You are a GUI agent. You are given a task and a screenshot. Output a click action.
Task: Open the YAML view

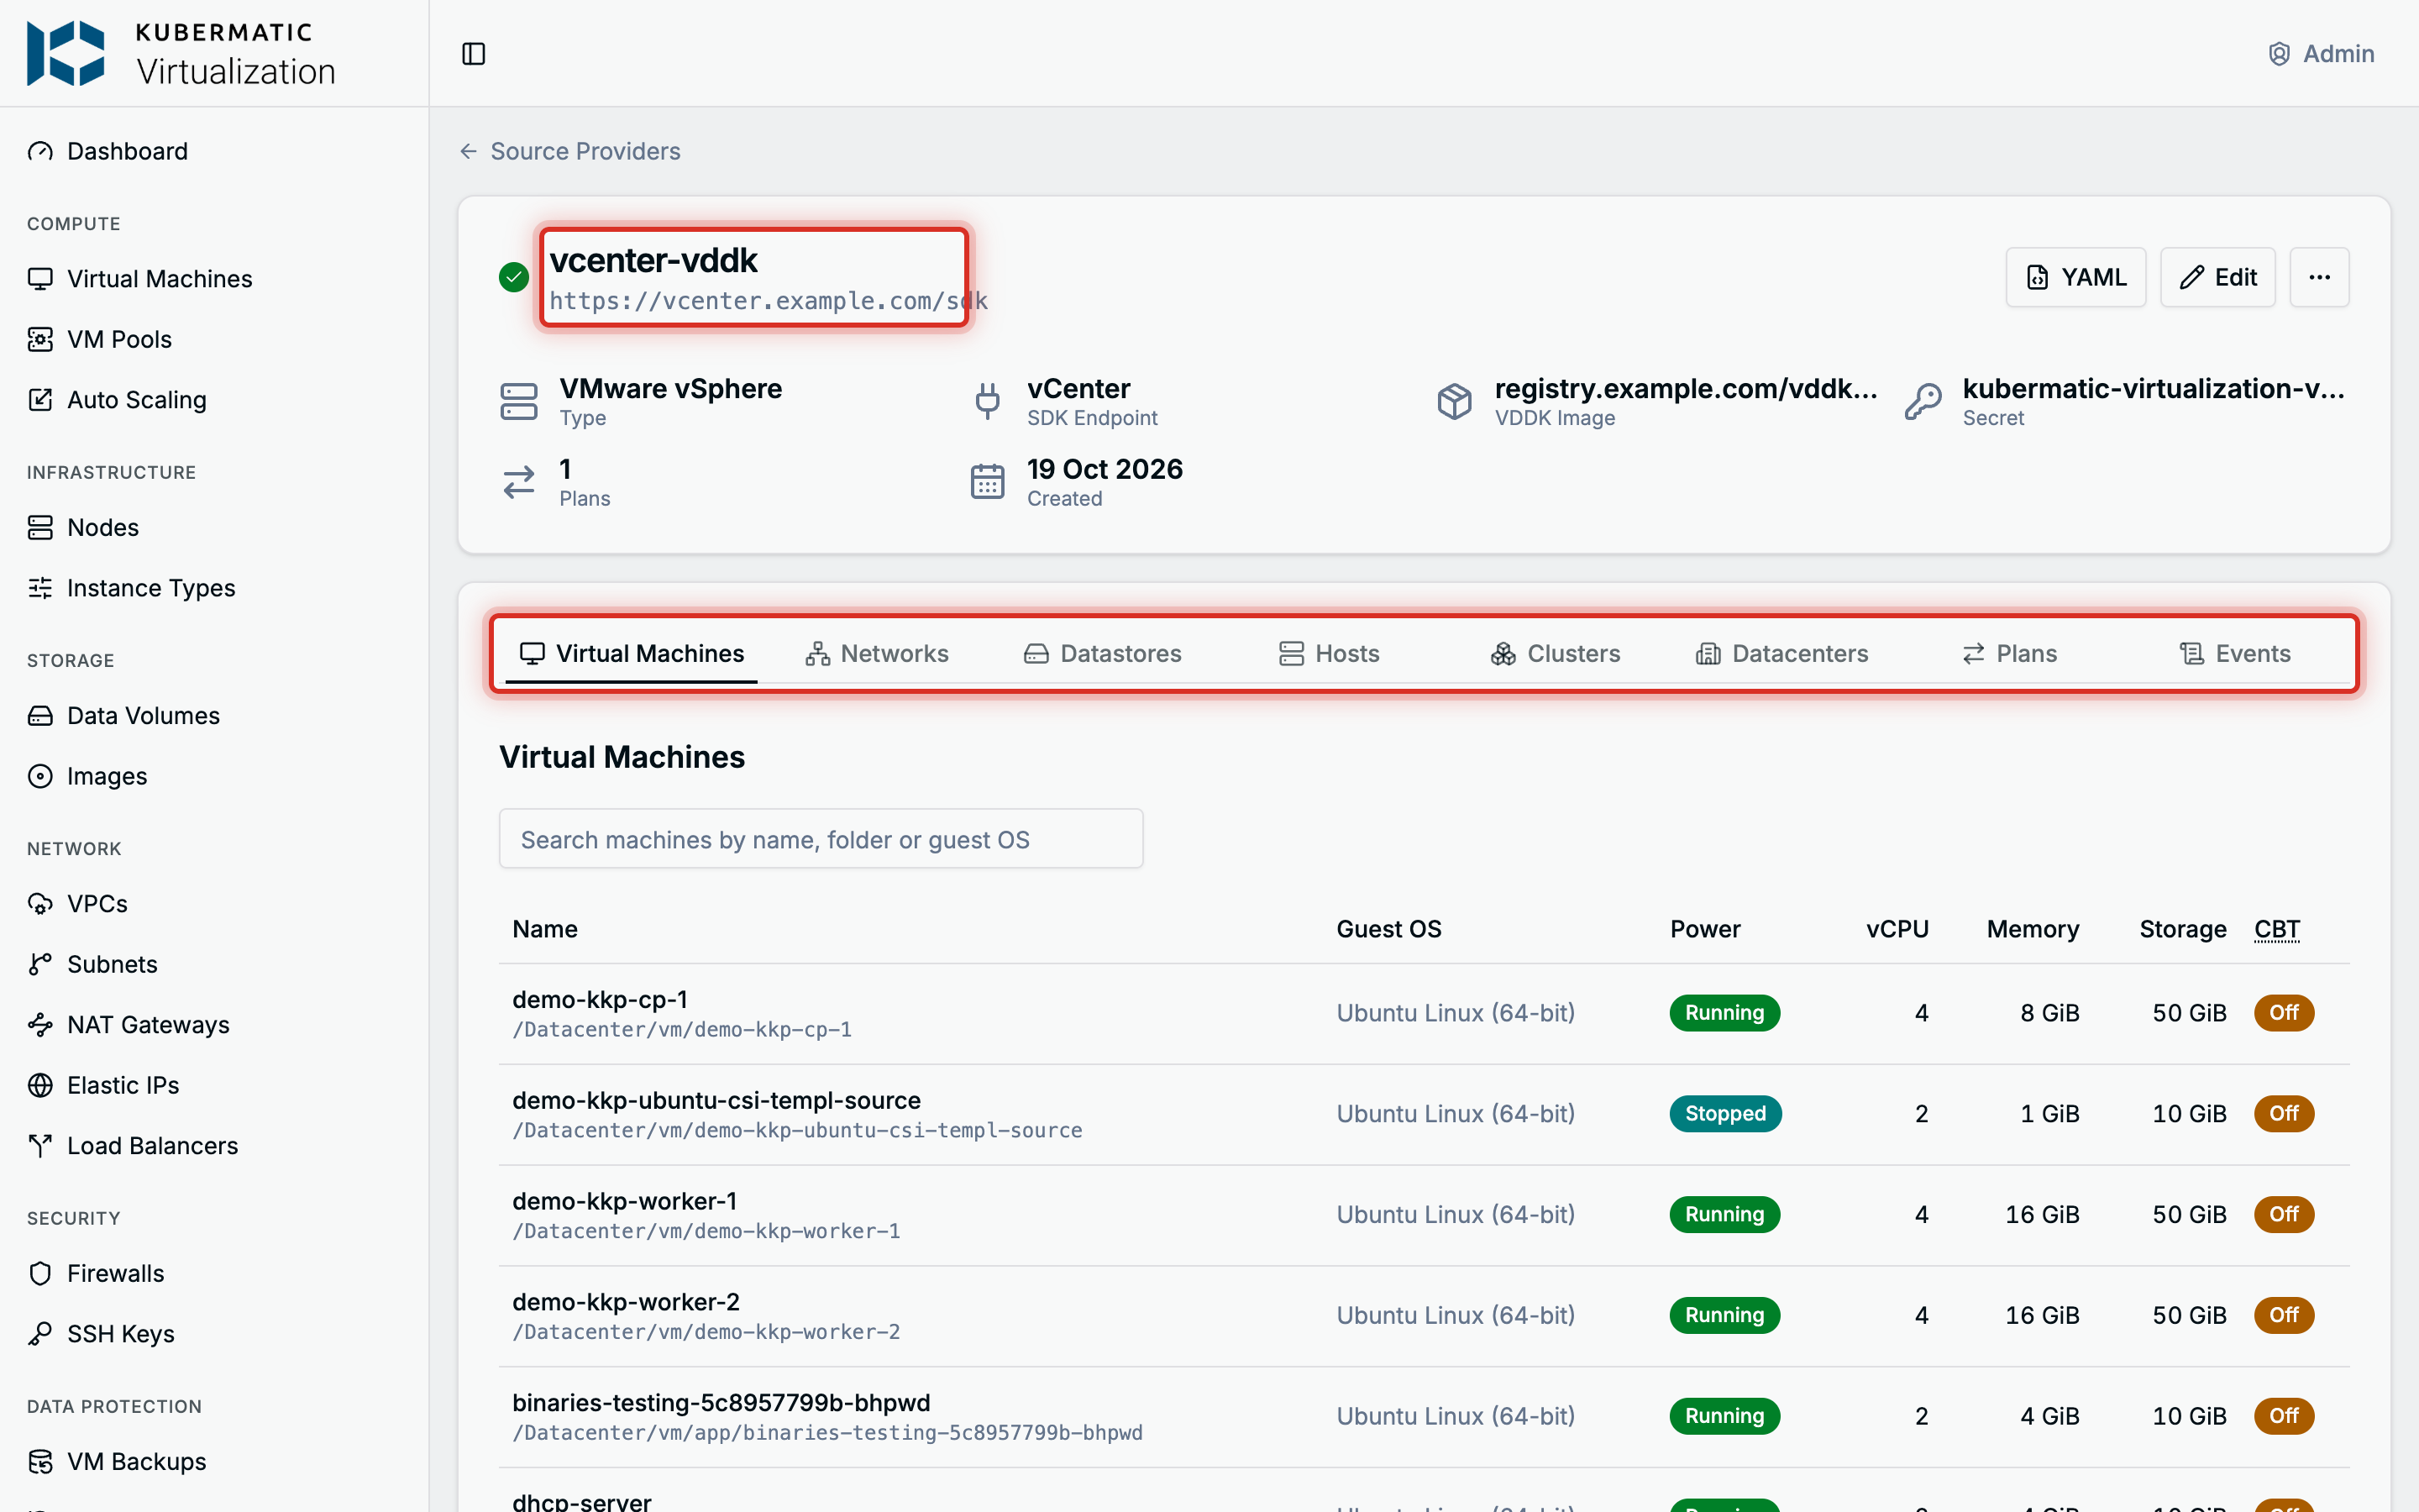pos(2075,277)
